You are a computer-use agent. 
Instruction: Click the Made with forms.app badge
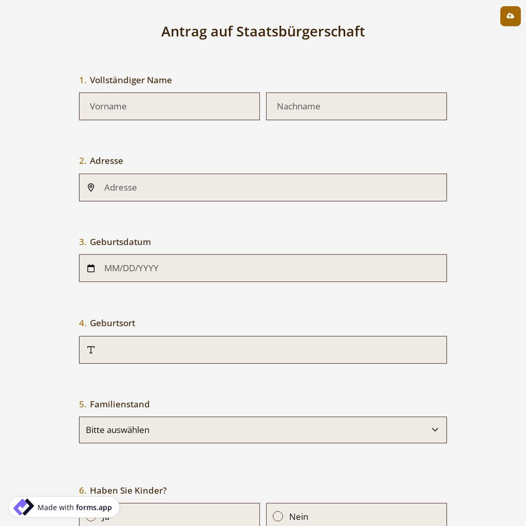click(x=63, y=508)
